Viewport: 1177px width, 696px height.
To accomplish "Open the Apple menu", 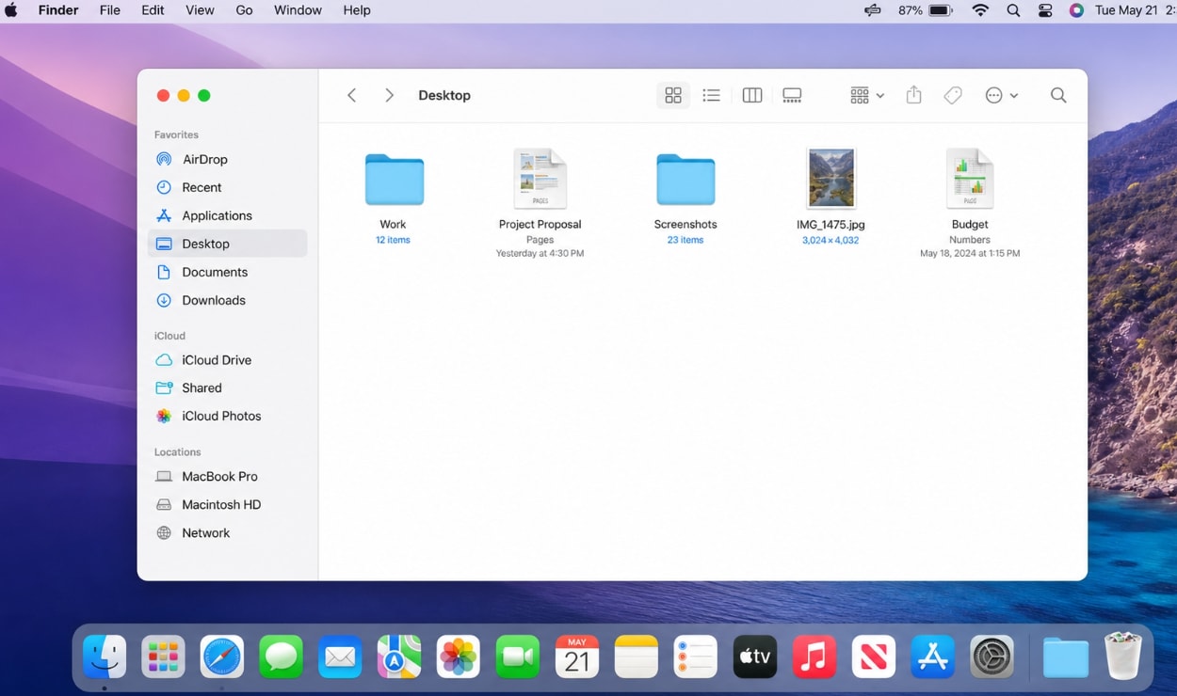I will [x=11, y=10].
